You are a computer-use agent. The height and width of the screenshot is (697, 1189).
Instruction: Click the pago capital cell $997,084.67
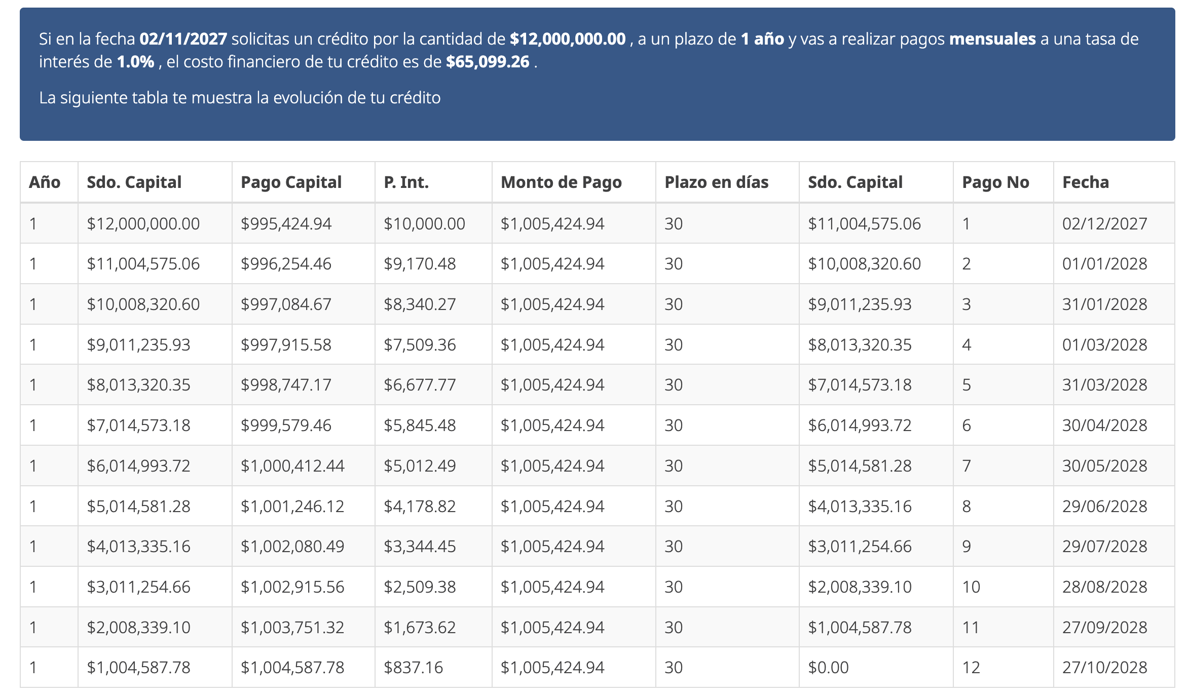tap(303, 304)
